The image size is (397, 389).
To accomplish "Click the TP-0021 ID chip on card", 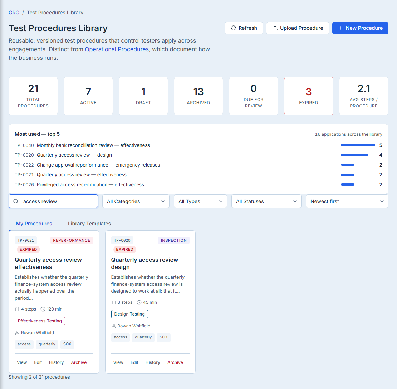I will click(x=26, y=240).
